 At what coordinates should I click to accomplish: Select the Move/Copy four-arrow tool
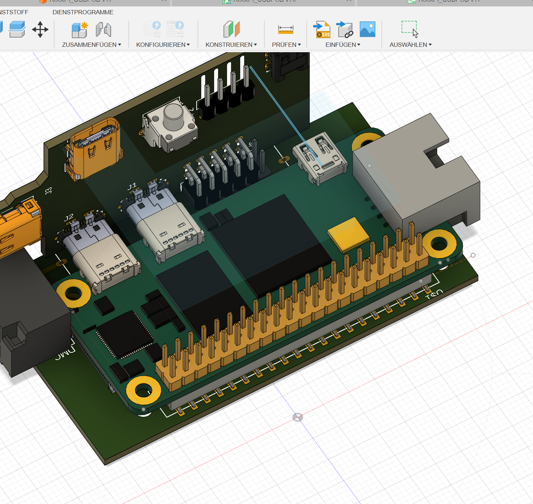(40, 29)
